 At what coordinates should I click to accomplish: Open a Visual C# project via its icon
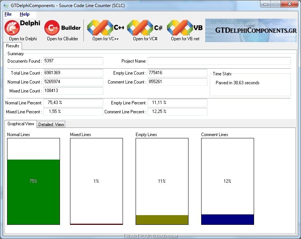click(x=145, y=28)
